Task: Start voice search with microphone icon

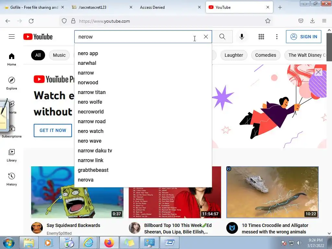Action: 242,37
